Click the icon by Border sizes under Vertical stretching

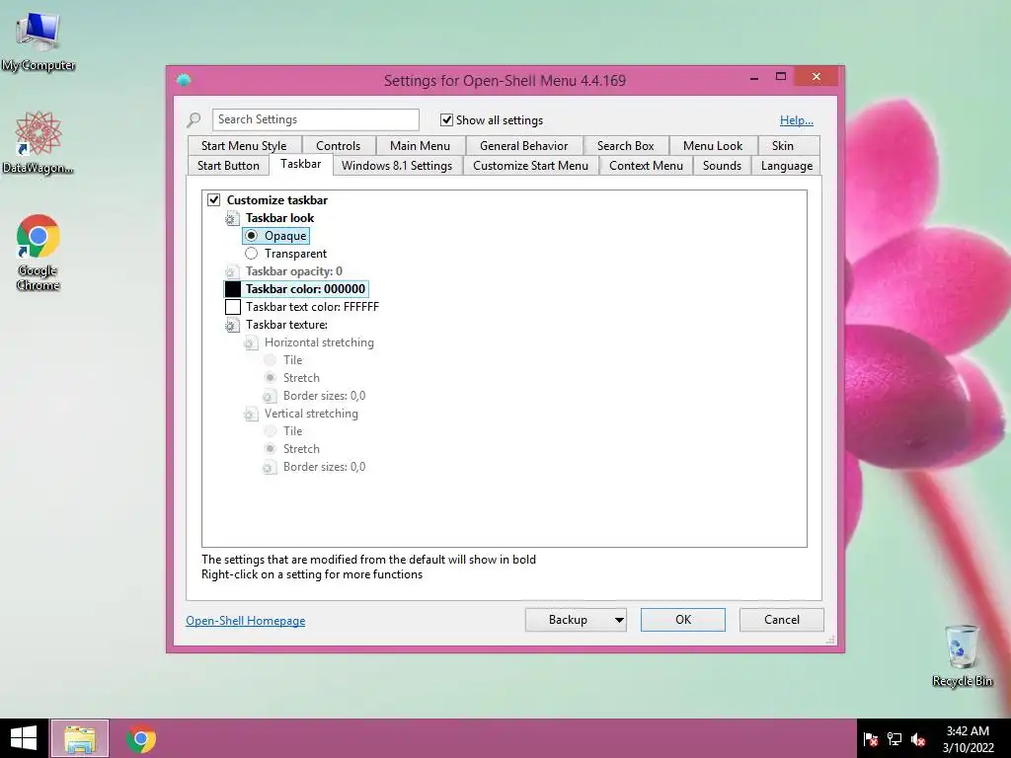point(270,467)
